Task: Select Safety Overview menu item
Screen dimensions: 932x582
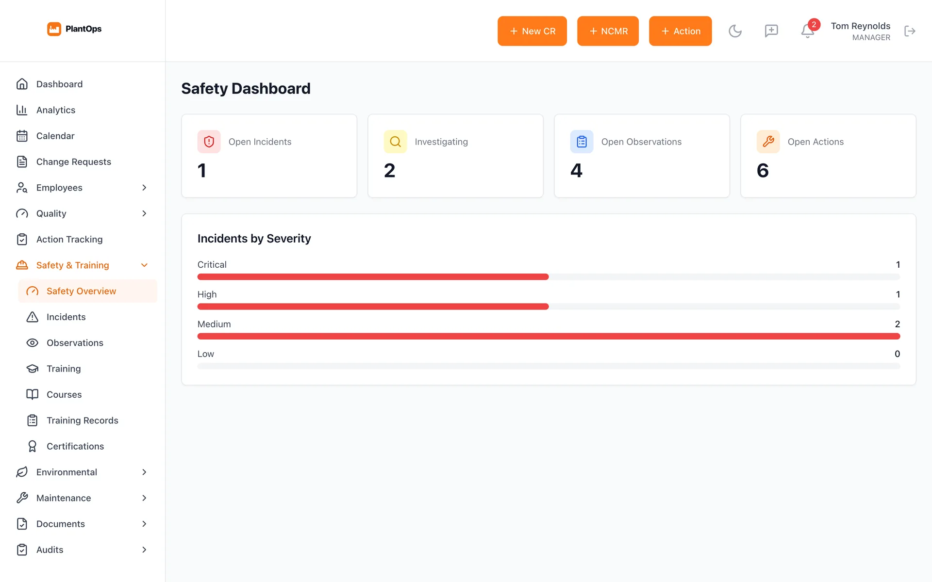Action: click(x=87, y=291)
